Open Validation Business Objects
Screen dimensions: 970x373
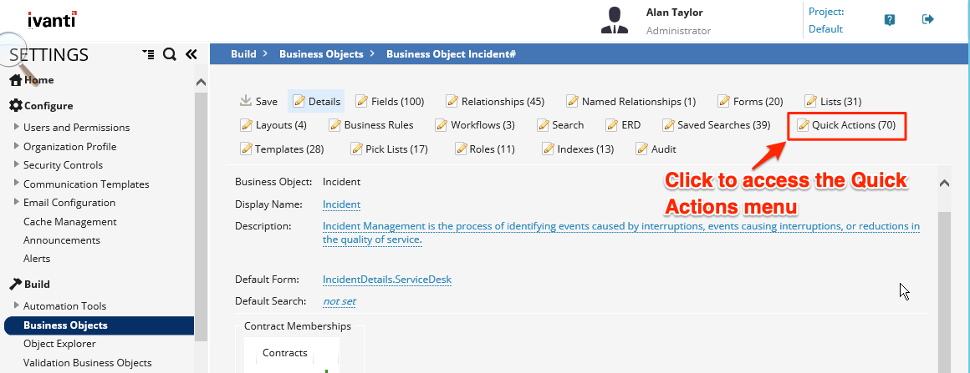pyautogui.click(x=87, y=363)
